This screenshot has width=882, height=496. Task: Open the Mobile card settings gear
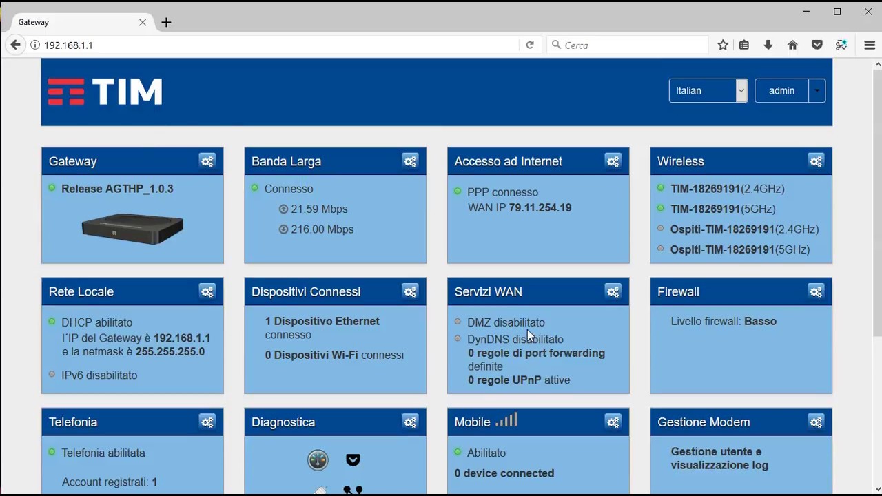tap(613, 422)
